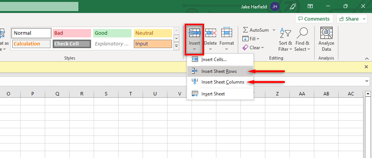
Task: Select Insert Cells... menu entry
Action: [214, 60]
